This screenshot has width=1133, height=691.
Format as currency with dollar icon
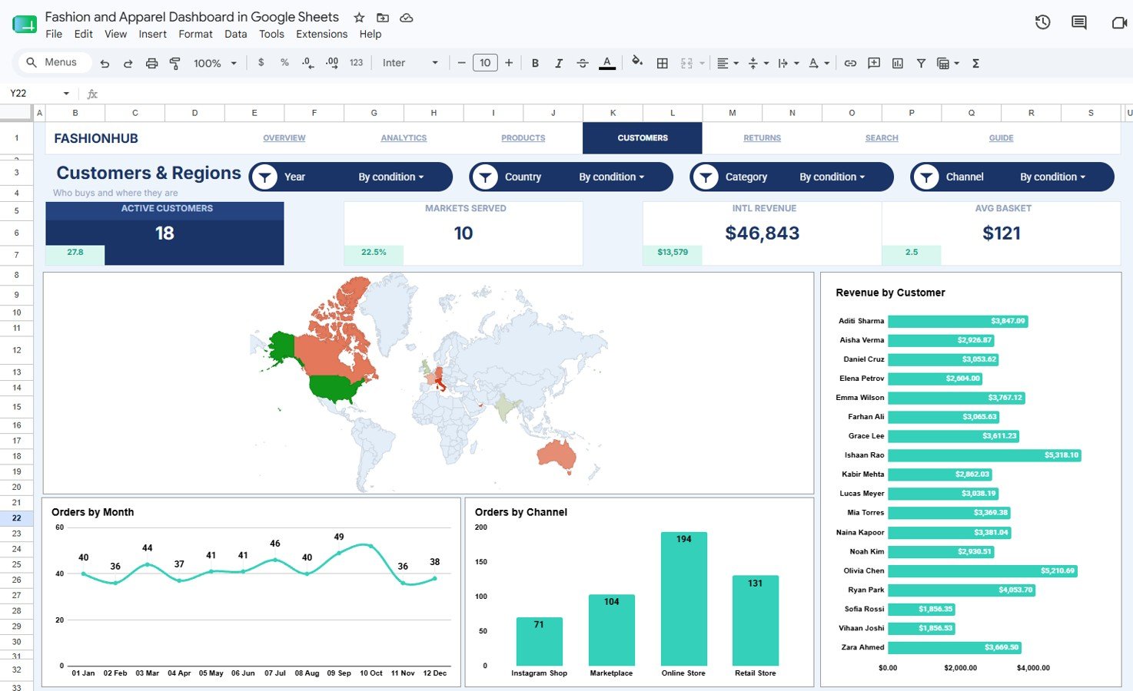(261, 63)
